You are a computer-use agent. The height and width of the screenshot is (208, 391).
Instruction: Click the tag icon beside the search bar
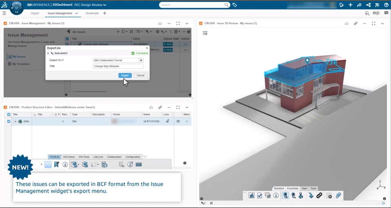[235, 5]
